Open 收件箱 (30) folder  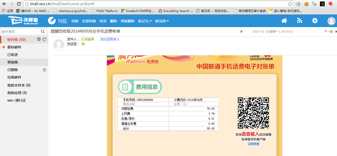17,40
